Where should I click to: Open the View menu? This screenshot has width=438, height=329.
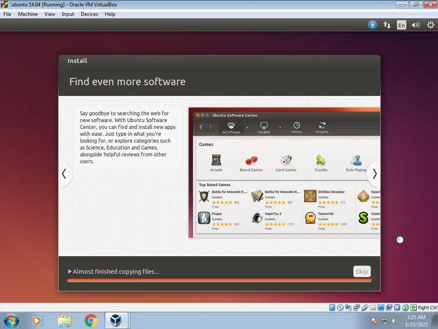pyautogui.click(x=50, y=14)
